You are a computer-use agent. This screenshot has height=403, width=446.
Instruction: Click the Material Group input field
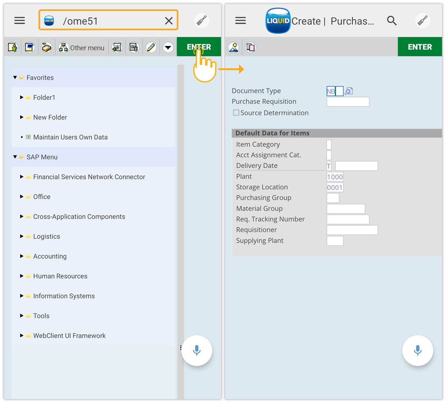coord(346,209)
